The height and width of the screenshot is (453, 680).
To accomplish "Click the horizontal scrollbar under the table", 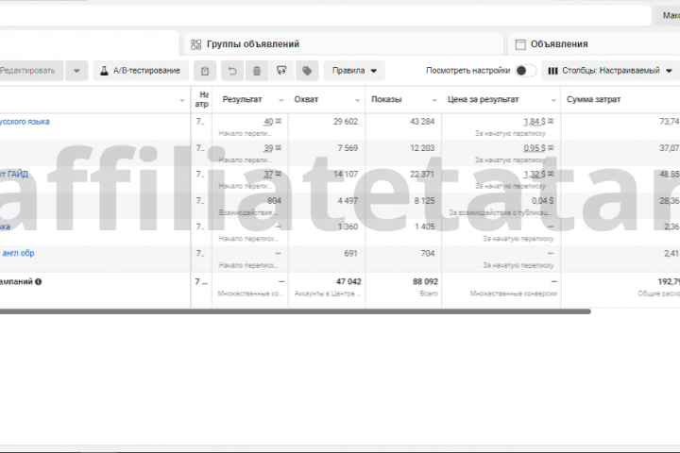I will (295, 311).
